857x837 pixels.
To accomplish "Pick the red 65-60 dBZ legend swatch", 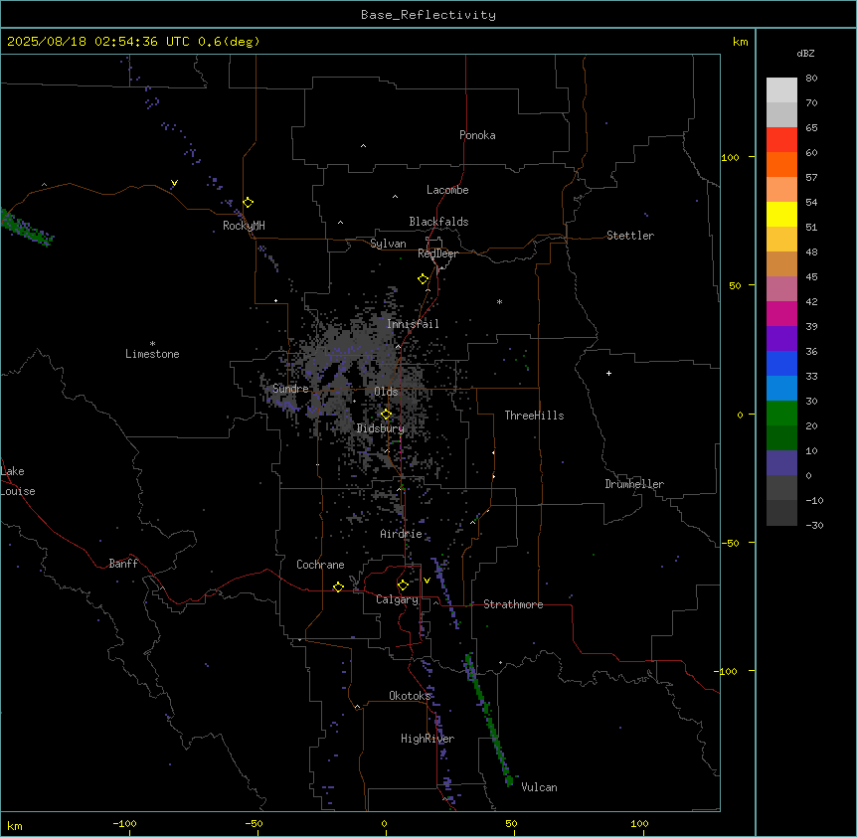I will 781,140.
